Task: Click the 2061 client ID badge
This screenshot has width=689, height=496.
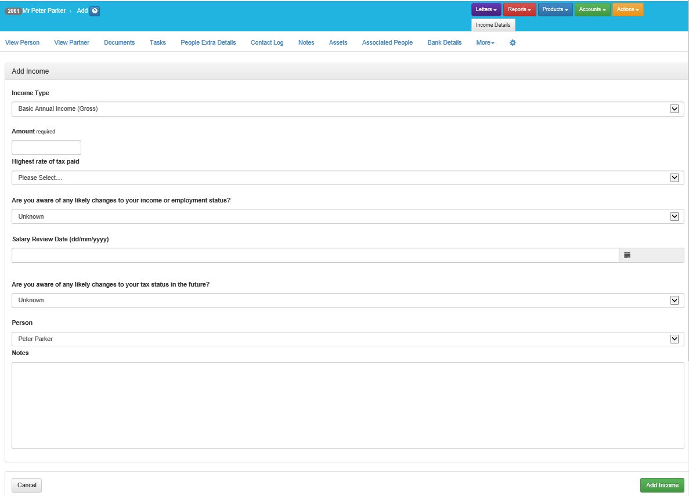Action: [x=13, y=11]
